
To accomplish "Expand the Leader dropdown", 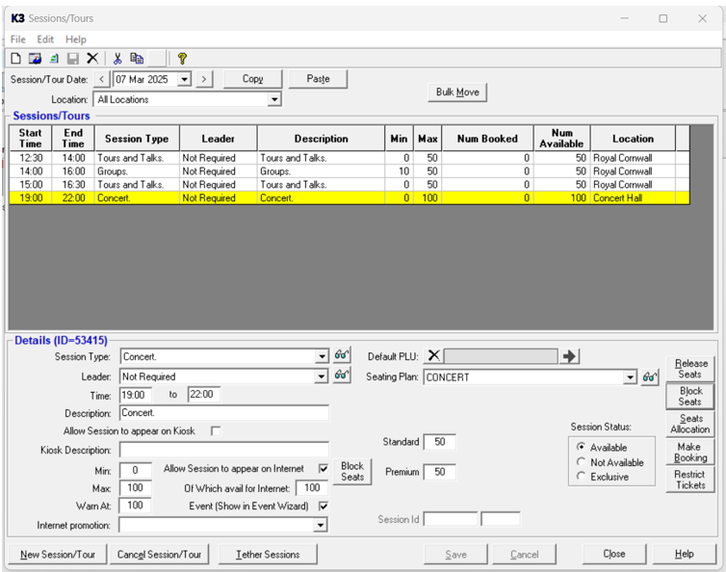I will 322,377.
